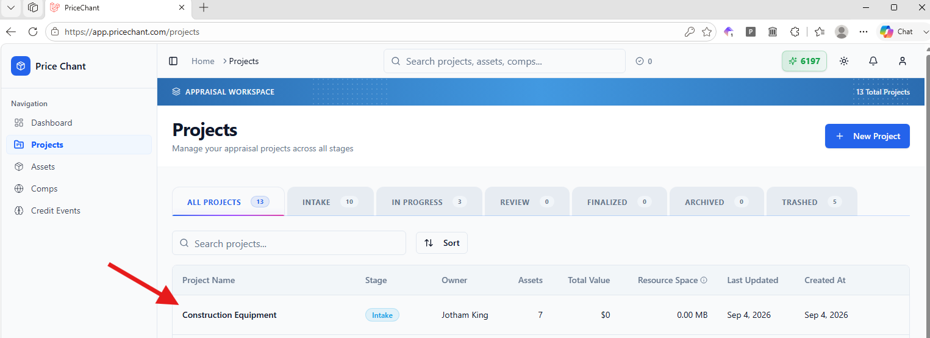Go back in the browser
The image size is (930, 338).
(x=11, y=32)
